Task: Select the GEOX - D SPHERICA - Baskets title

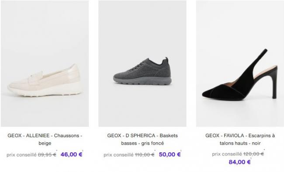Action: 142,139
